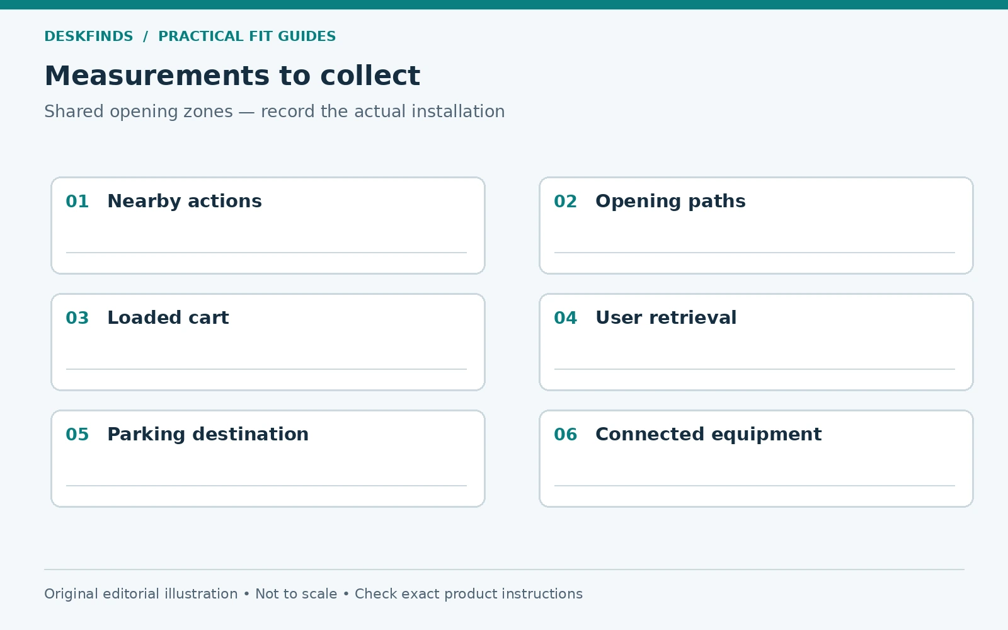Click the Loaded cart heading
Viewport: 1008px width, 630px height.
pos(168,318)
